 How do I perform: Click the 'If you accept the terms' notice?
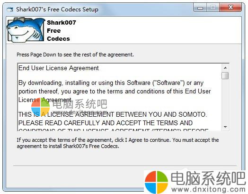[118, 143]
